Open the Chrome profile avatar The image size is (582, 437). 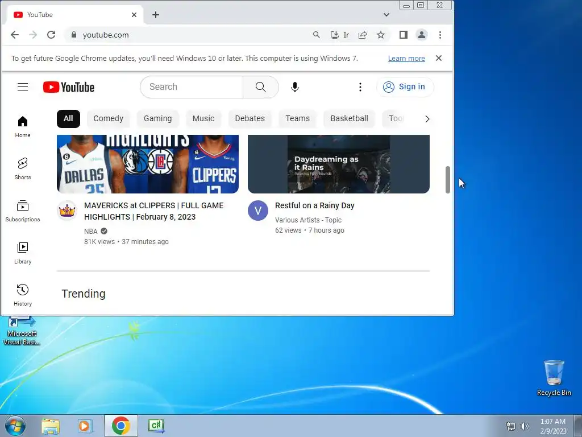[x=422, y=35]
